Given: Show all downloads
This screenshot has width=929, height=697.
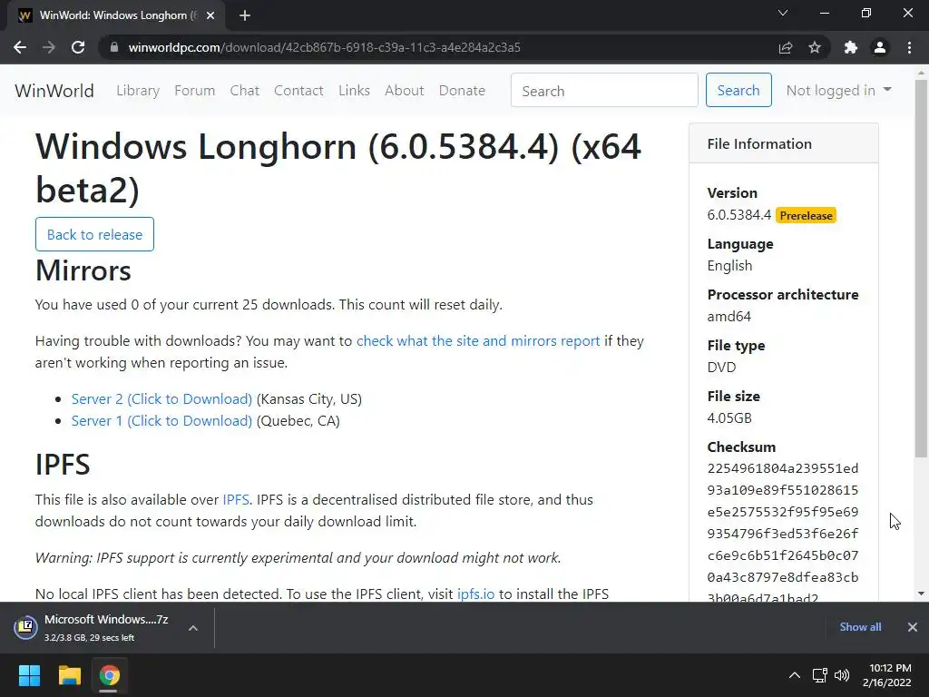Looking at the screenshot, I should pyautogui.click(x=860, y=627).
